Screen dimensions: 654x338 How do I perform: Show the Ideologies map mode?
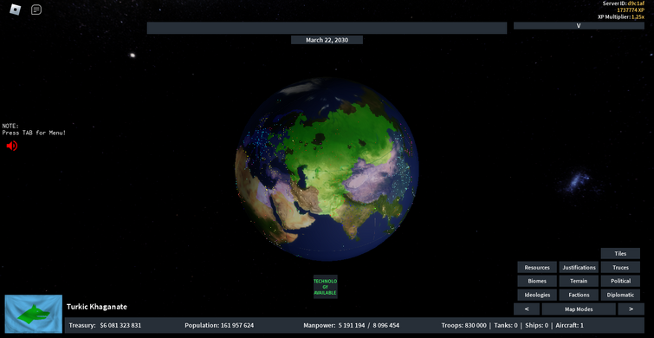pyautogui.click(x=537, y=295)
